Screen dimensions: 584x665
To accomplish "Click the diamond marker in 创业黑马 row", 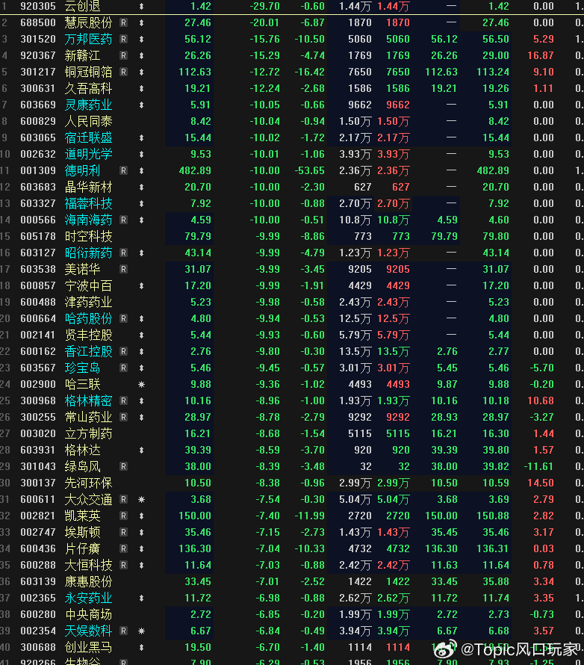I will pyautogui.click(x=142, y=648).
